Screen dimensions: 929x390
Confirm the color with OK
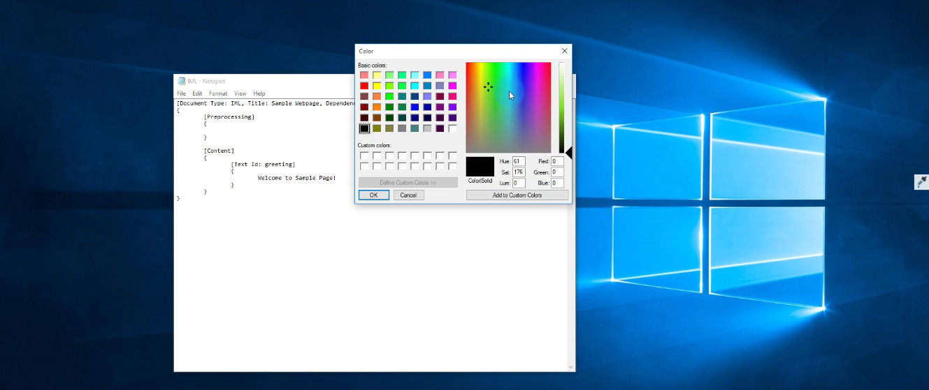(x=374, y=195)
